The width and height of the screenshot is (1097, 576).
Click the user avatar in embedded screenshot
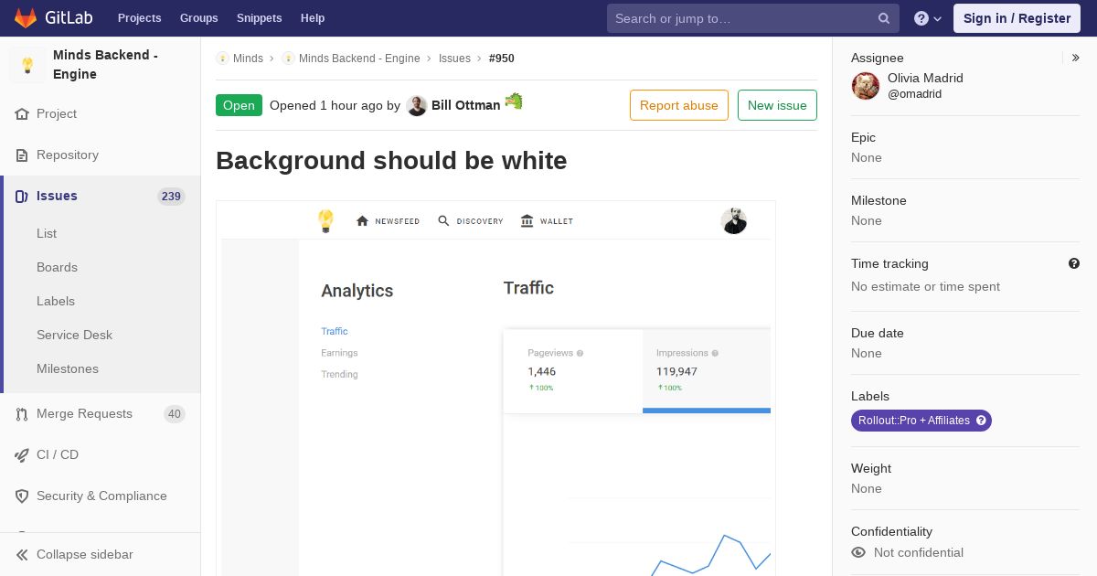[x=733, y=221]
